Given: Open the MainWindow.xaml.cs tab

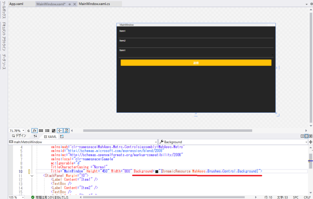Looking at the screenshot, I should tap(94, 4).
